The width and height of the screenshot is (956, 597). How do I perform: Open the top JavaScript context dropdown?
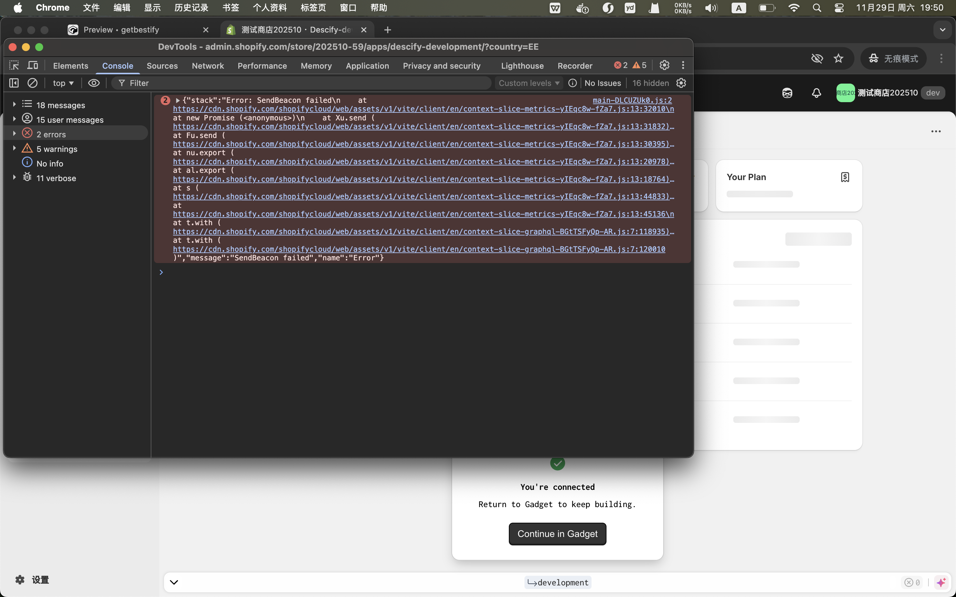click(x=63, y=83)
